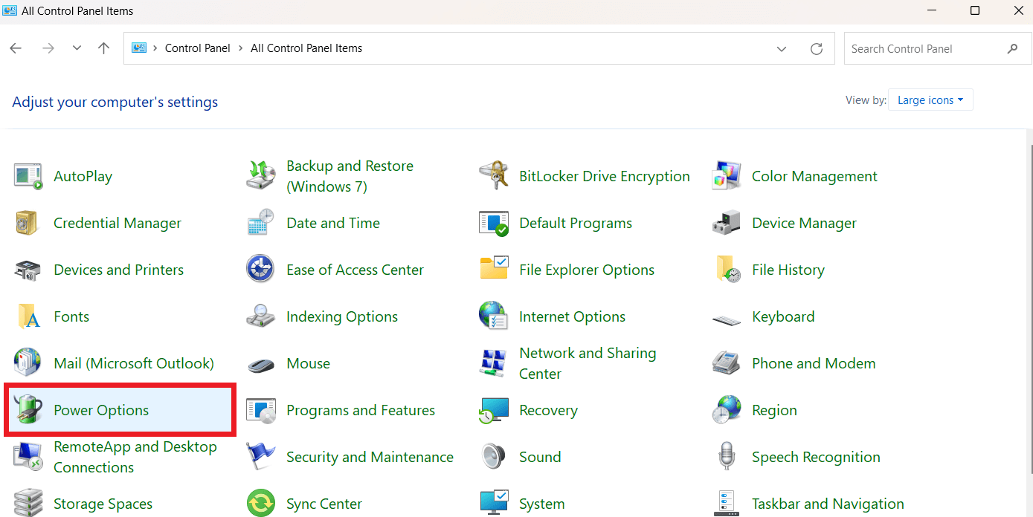Click the Speech Recognition microphone icon
Image resolution: width=1033 pixels, height=517 pixels.
pyautogui.click(x=727, y=457)
